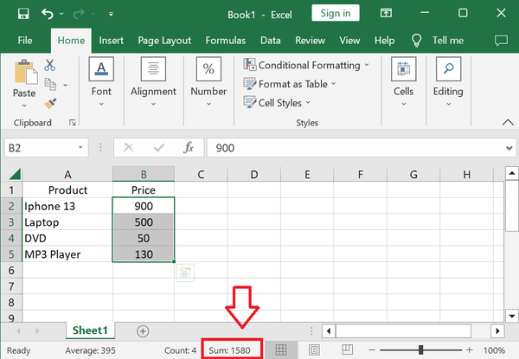Click cell containing MP3 Player
The image size is (519, 359).
click(x=67, y=254)
